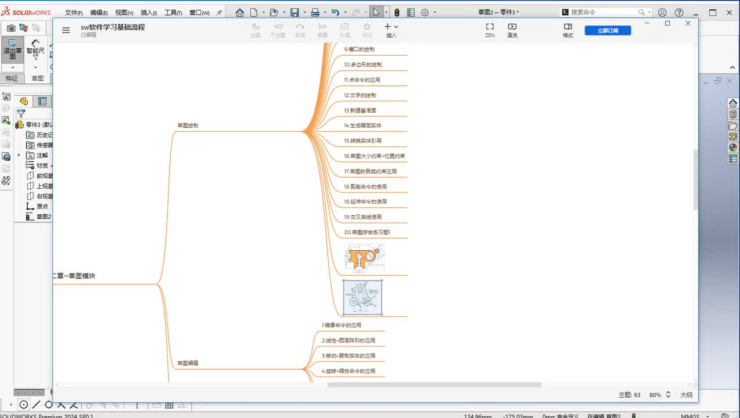Click the Subscribe Now (立即订阅) button

pos(608,31)
